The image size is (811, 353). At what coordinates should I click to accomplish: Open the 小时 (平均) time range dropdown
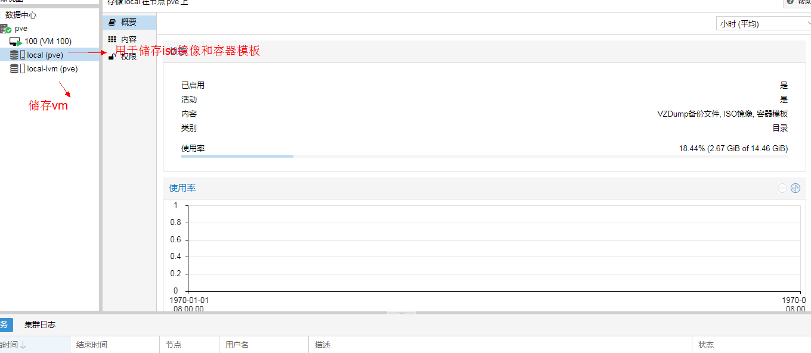(763, 24)
